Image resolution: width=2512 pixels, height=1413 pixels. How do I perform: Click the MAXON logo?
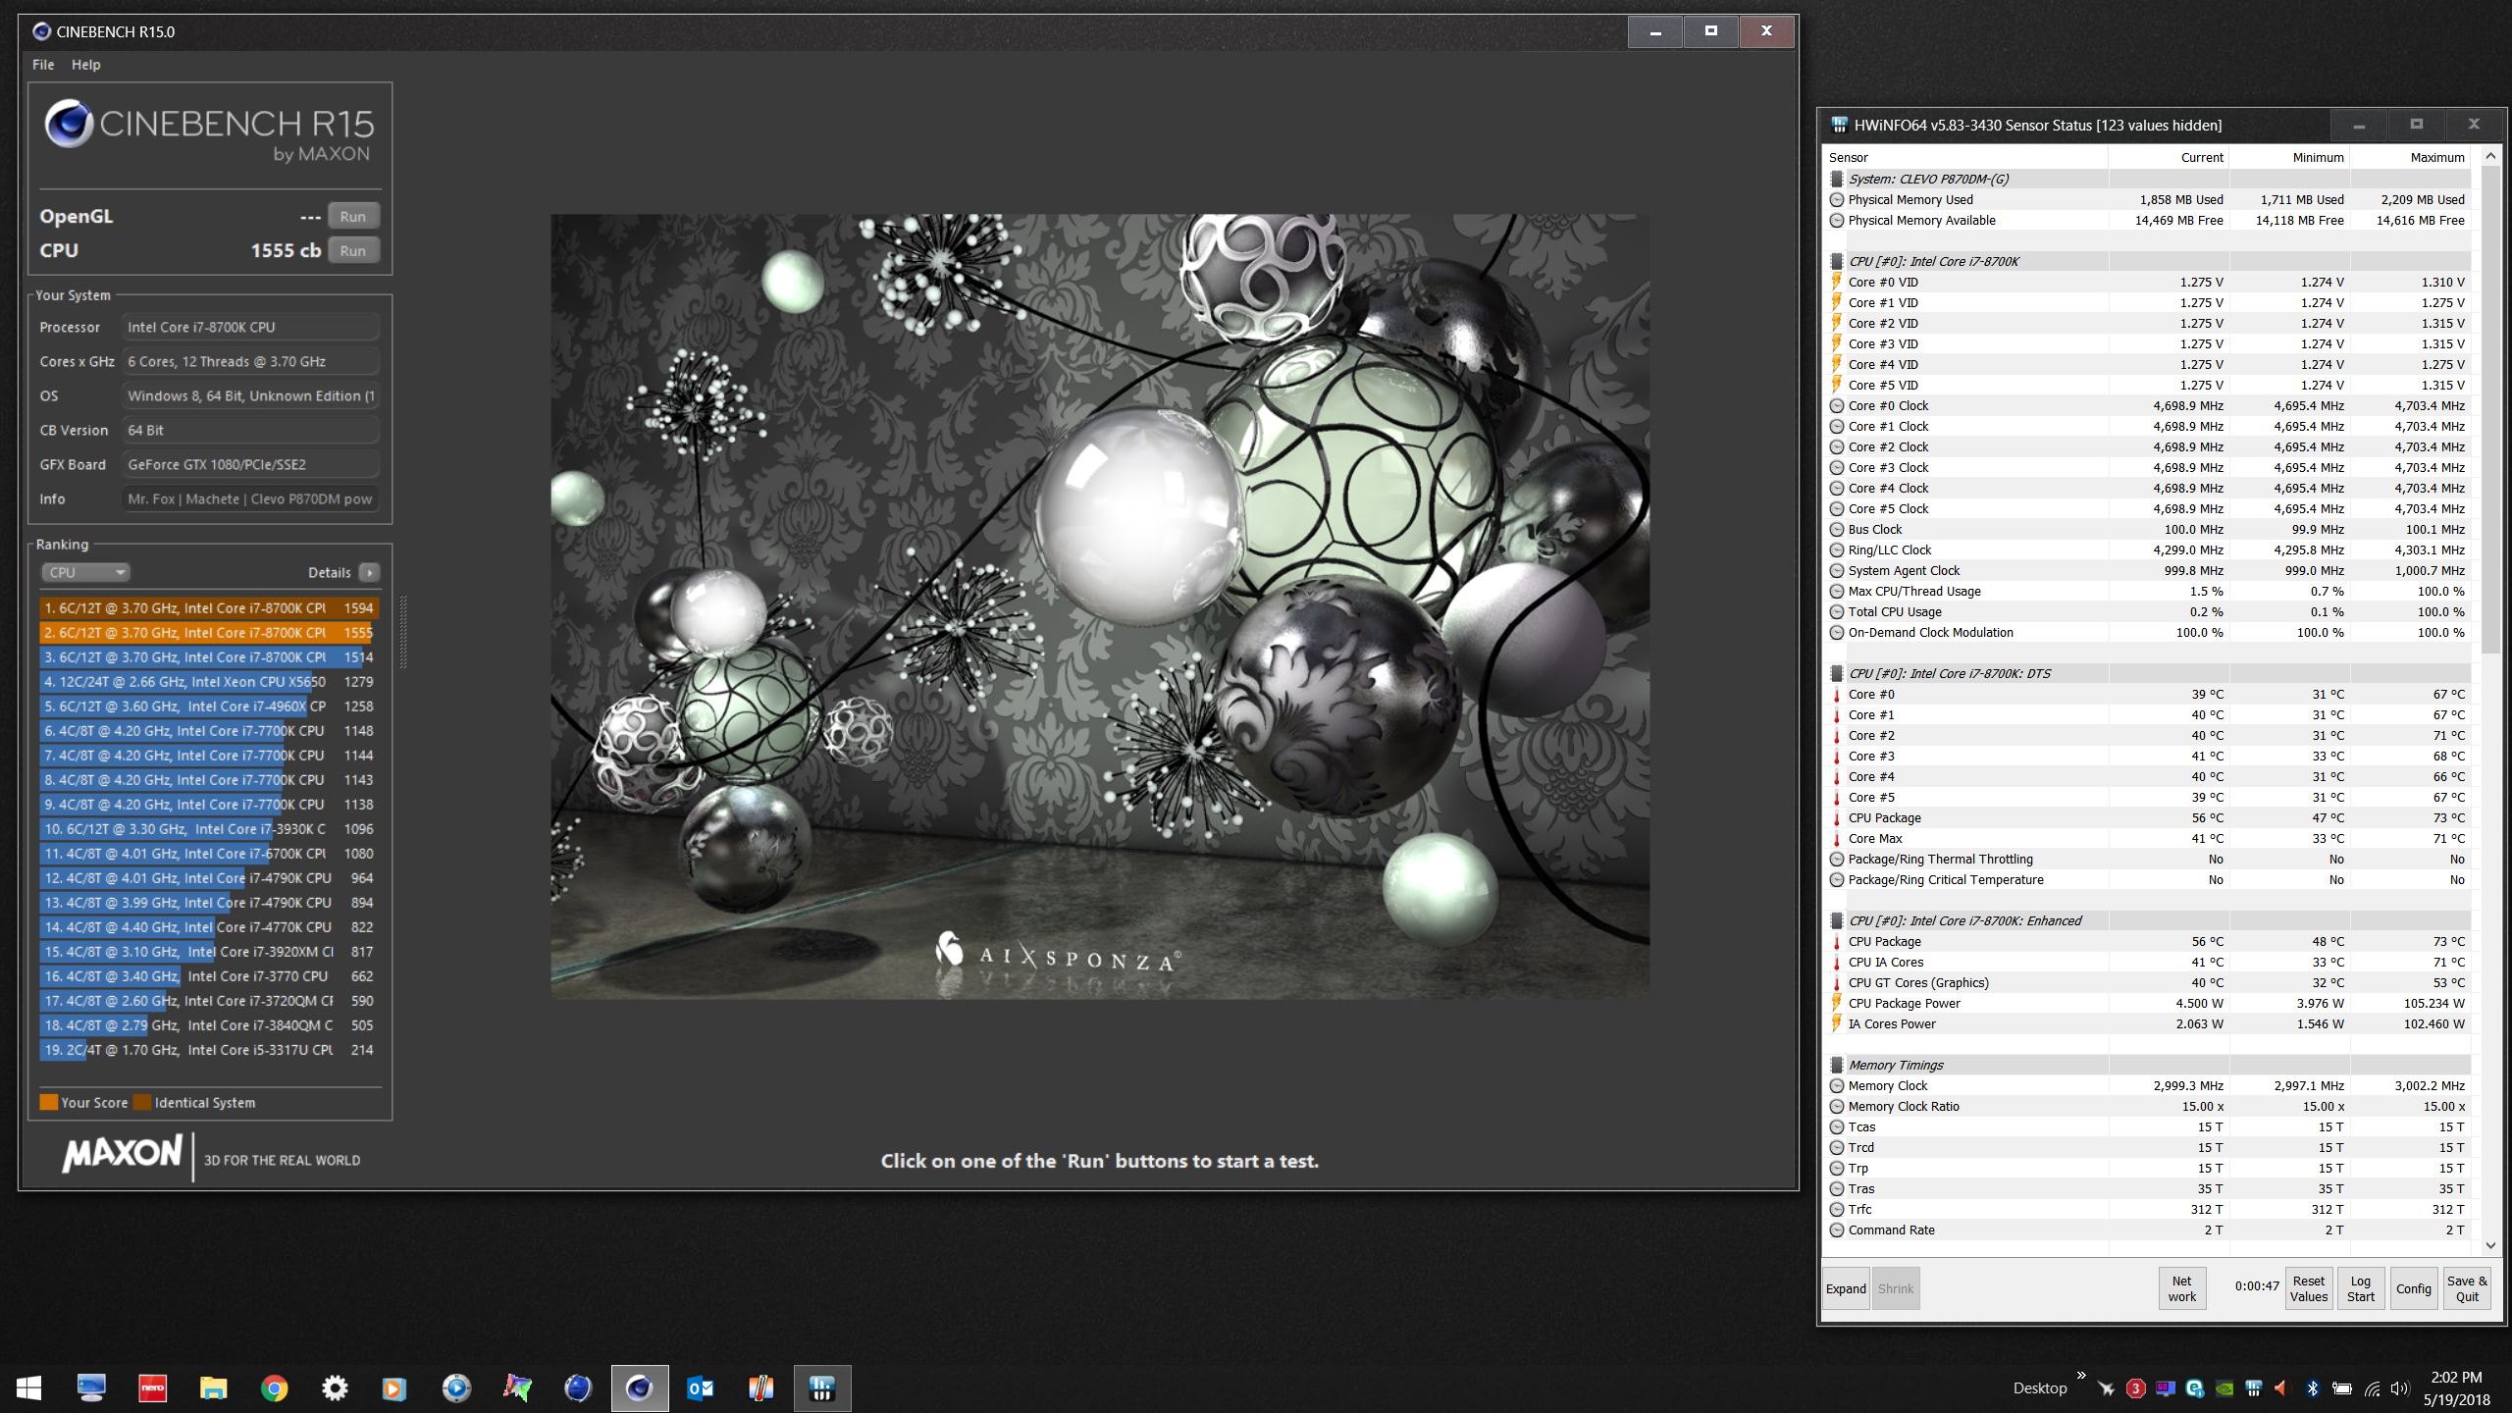pyautogui.click(x=123, y=1154)
